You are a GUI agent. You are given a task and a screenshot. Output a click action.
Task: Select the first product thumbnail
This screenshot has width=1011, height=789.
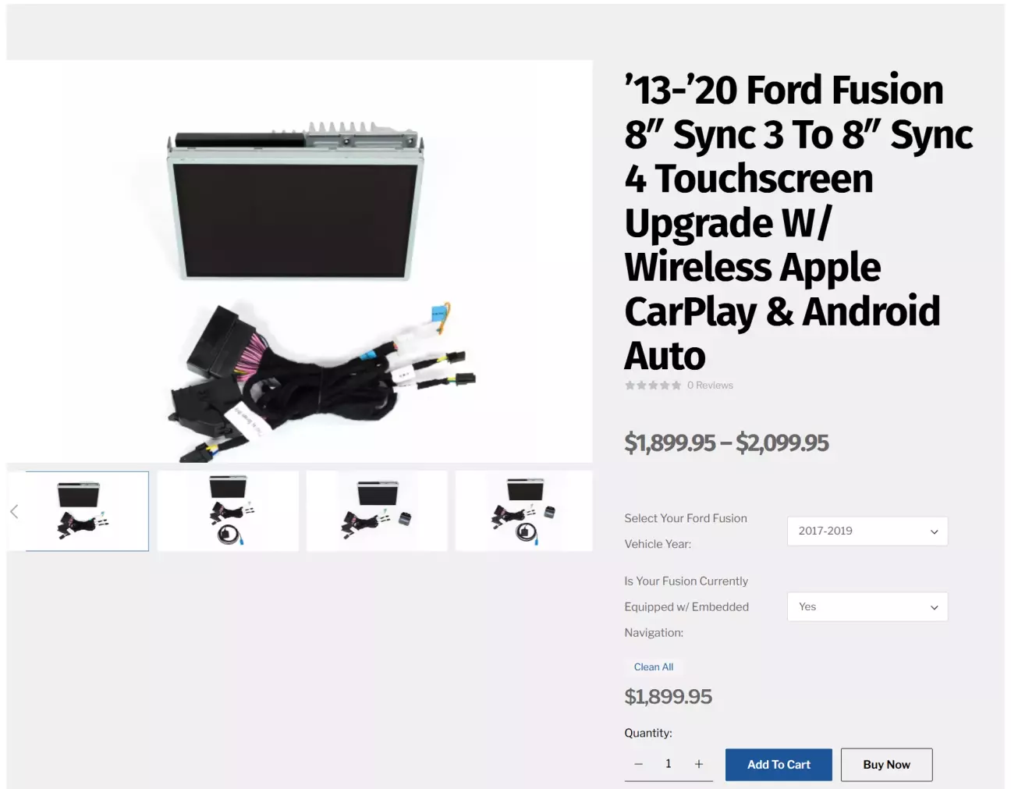(x=87, y=511)
